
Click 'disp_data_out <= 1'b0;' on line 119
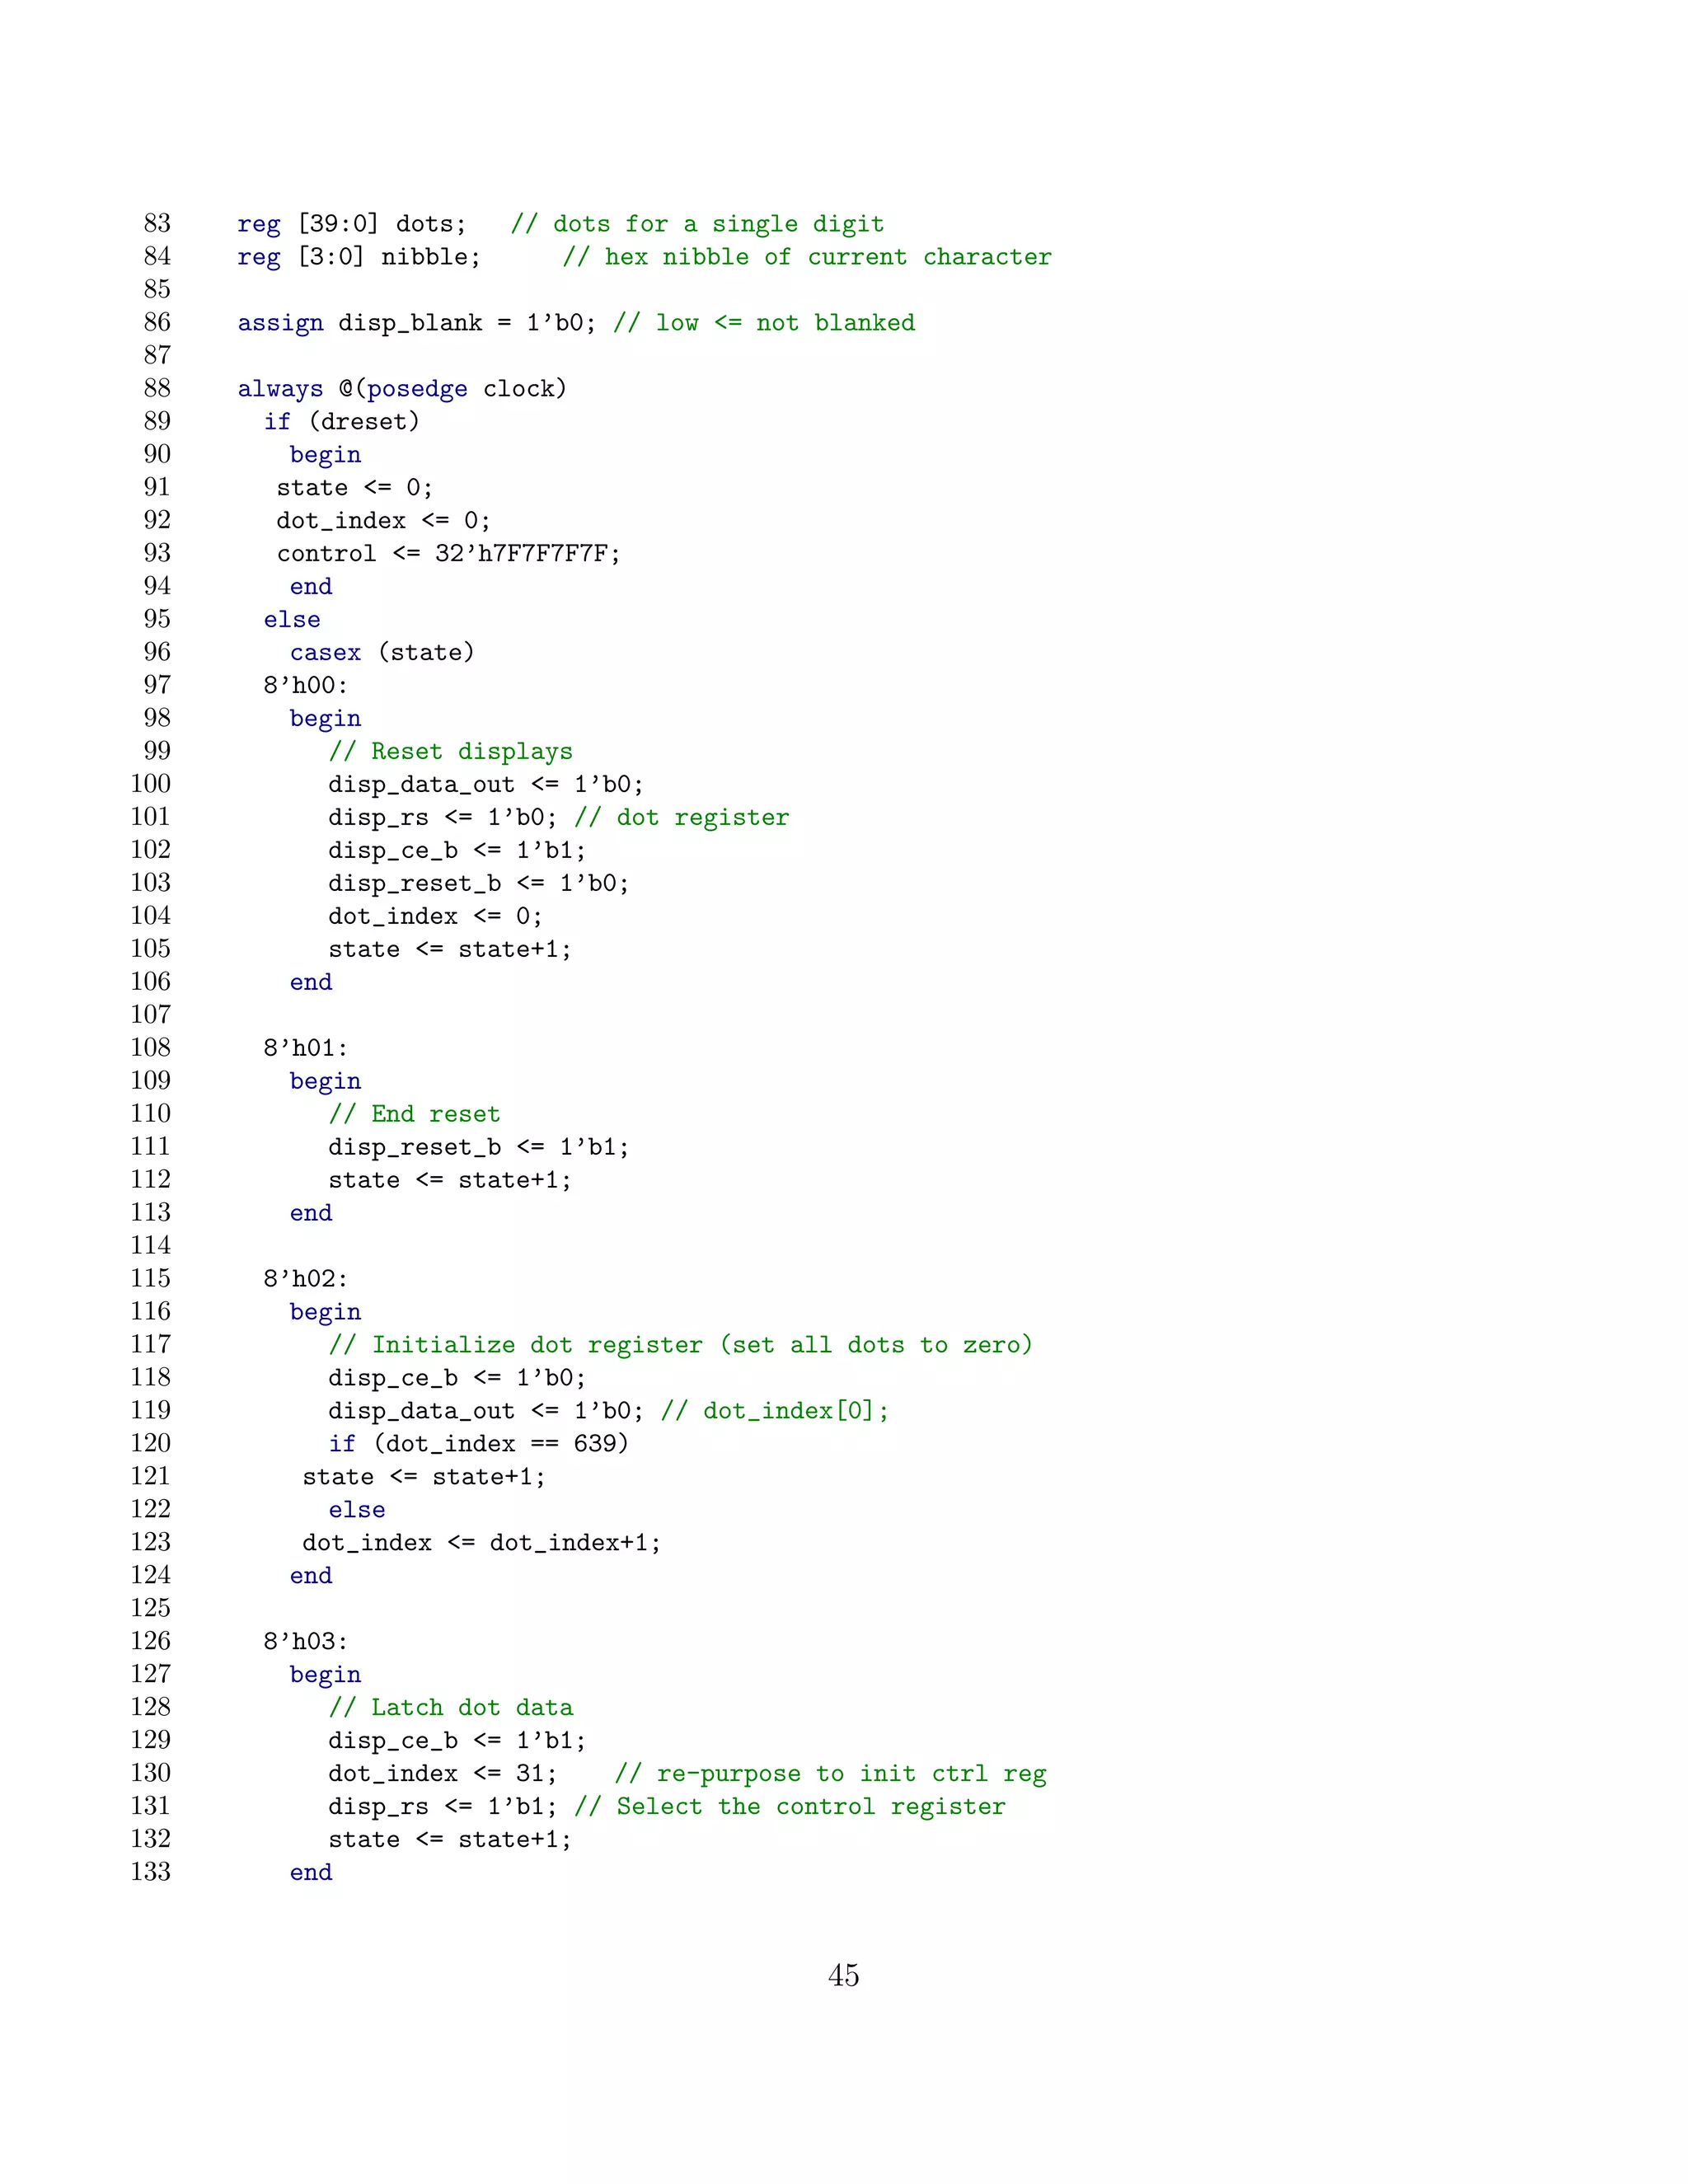pos(487,1412)
